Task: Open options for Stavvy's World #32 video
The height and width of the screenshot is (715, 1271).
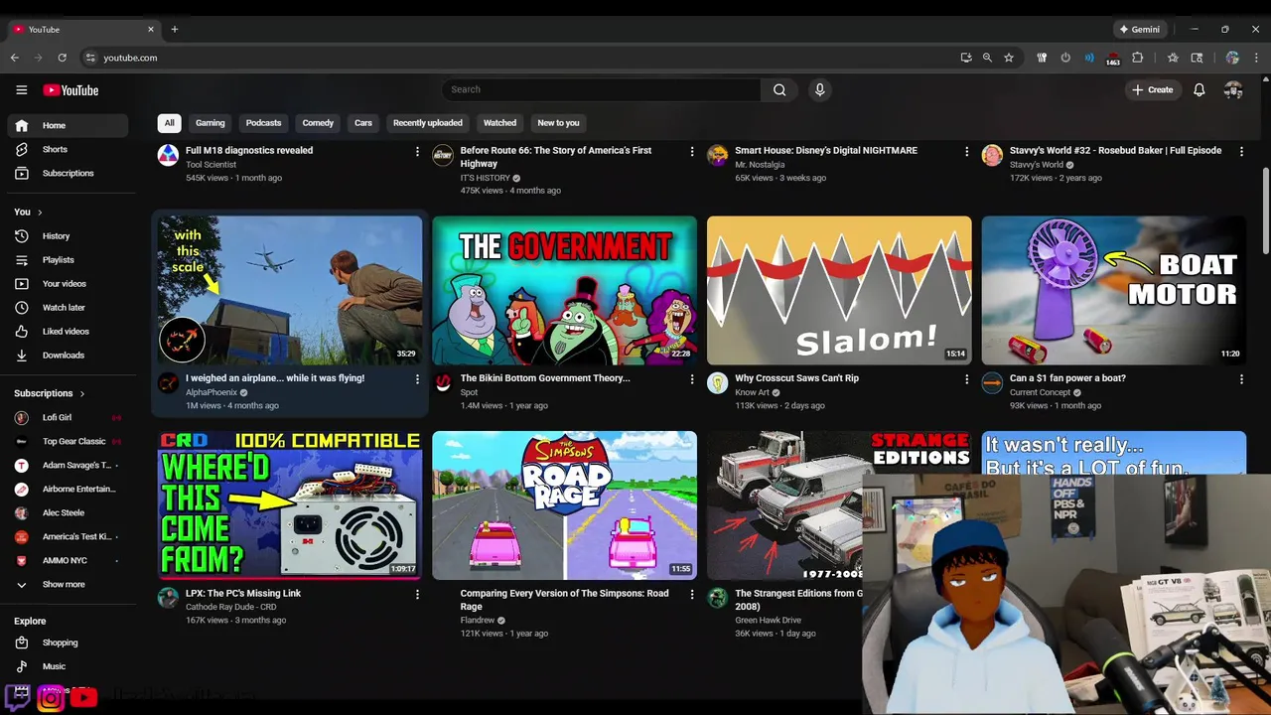Action: click(1241, 151)
